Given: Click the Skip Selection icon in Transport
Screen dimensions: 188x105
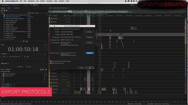Looking at the screenshot, I should 28,57.
